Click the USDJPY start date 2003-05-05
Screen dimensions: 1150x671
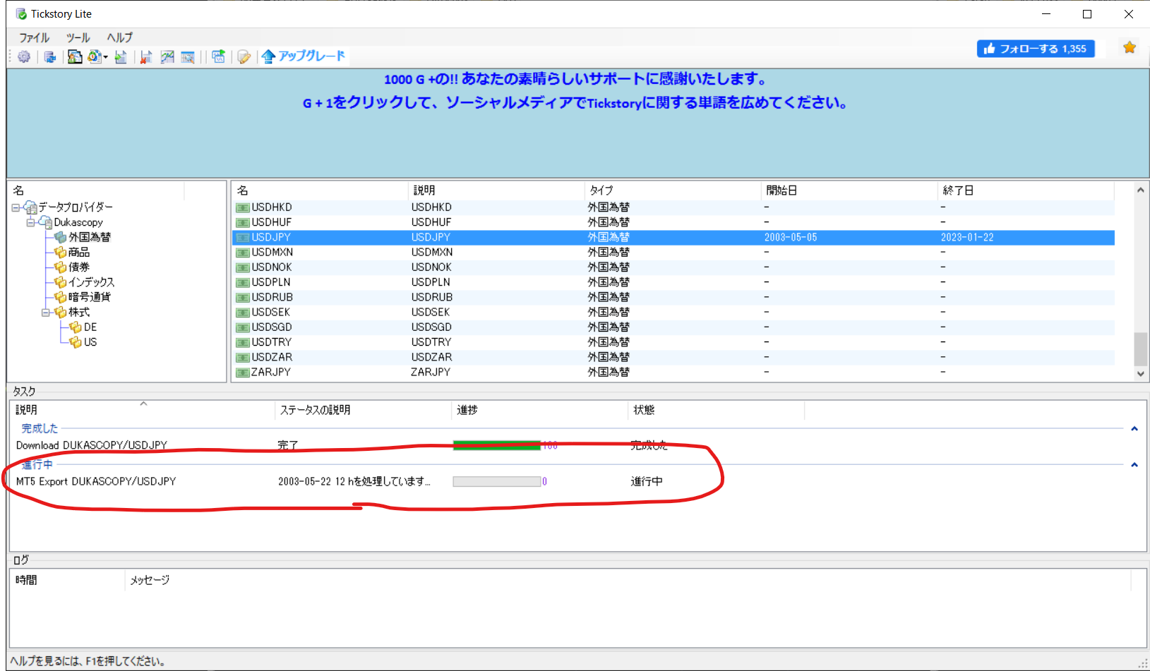[x=791, y=238]
